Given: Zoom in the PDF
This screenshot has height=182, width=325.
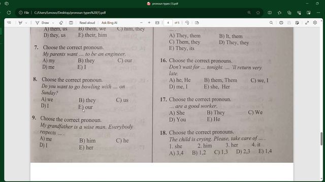Looking at the screenshot, I should tap(149, 23).
